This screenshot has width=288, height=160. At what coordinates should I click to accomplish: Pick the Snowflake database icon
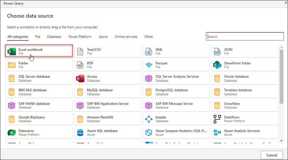[217, 105]
